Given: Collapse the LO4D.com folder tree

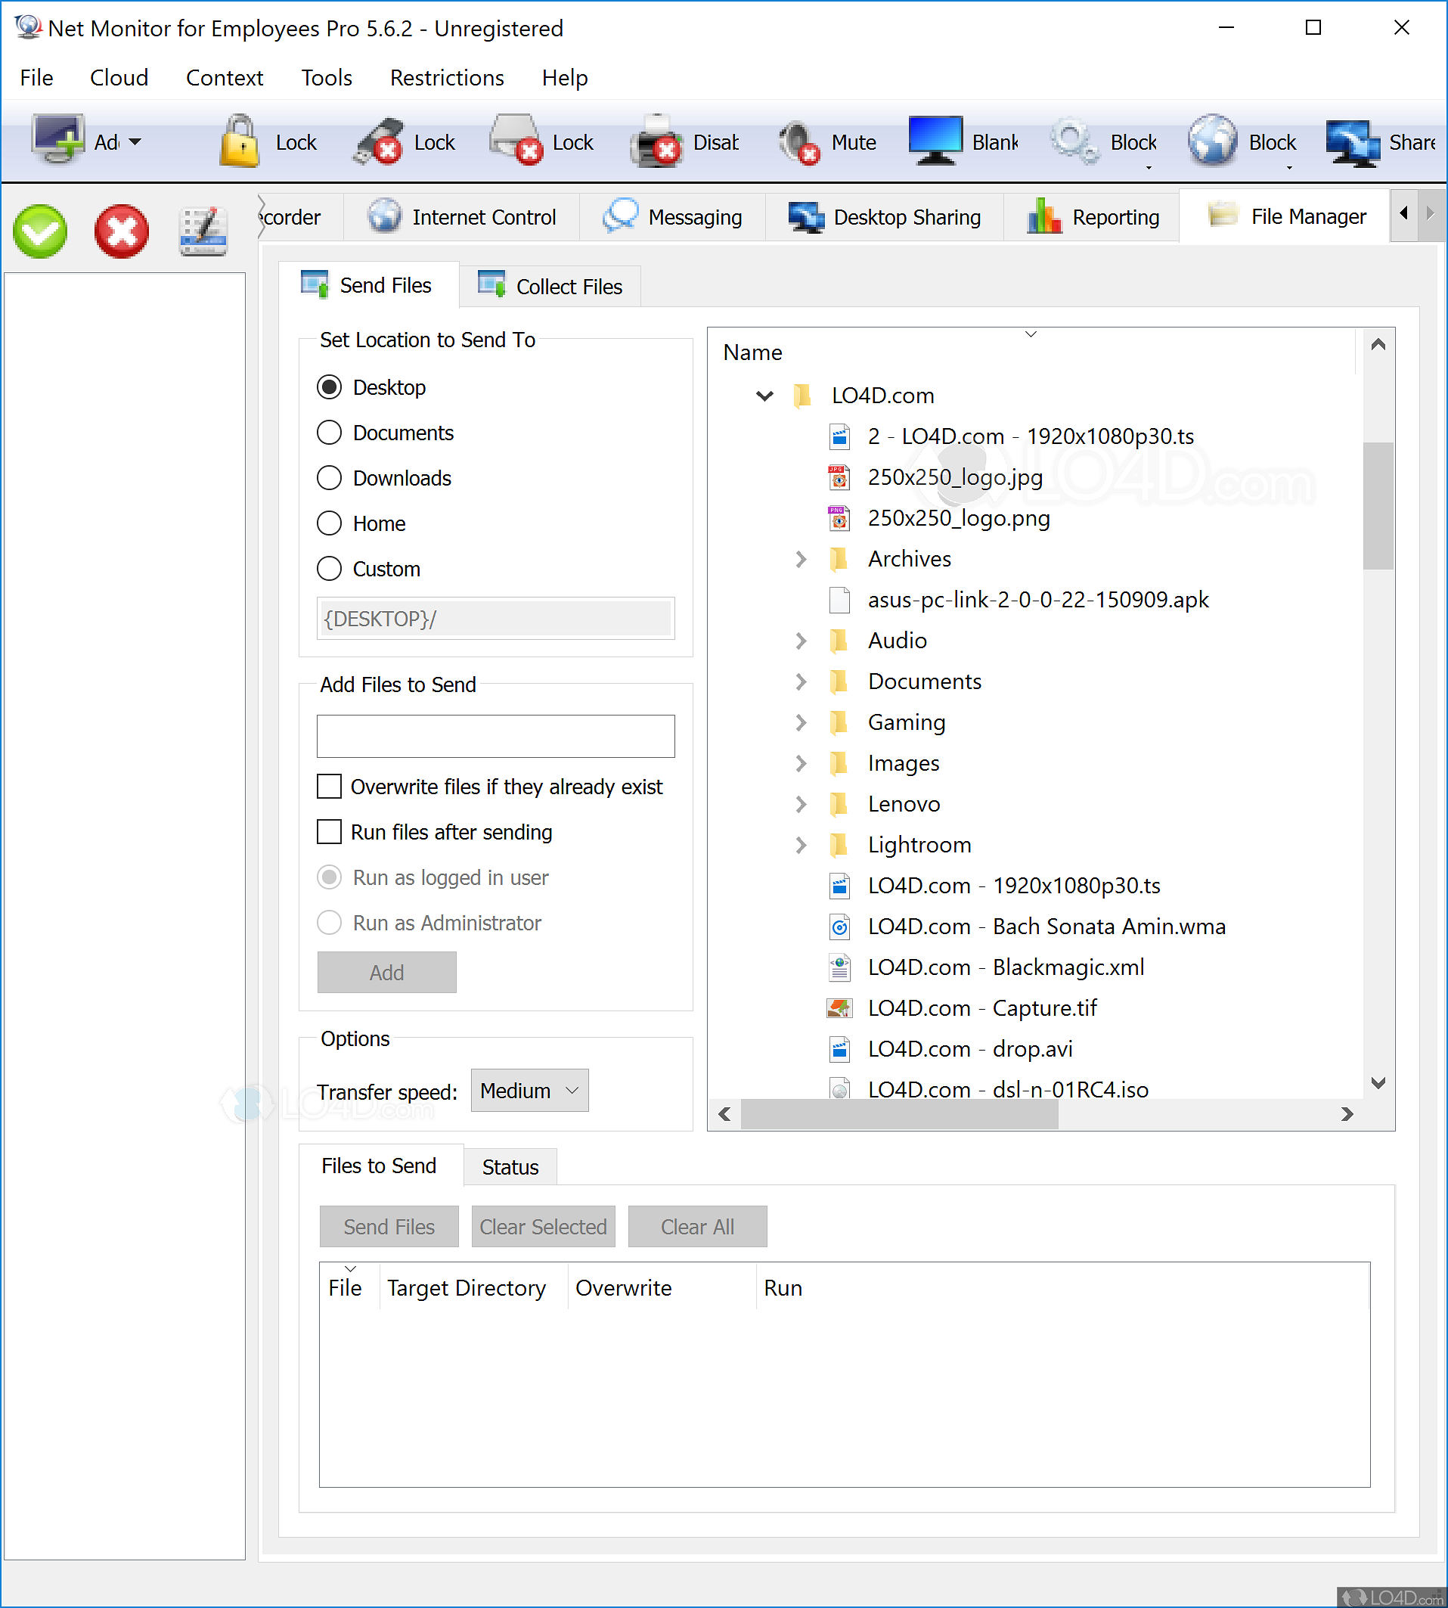Looking at the screenshot, I should click(x=764, y=396).
